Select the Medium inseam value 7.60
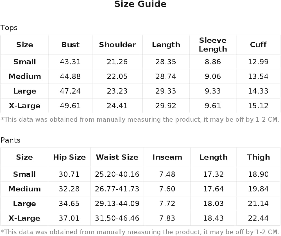 pyautogui.click(x=167, y=189)
